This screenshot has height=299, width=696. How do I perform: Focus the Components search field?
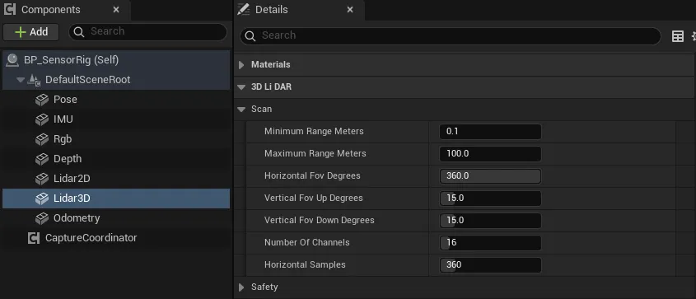click(147, 31)
